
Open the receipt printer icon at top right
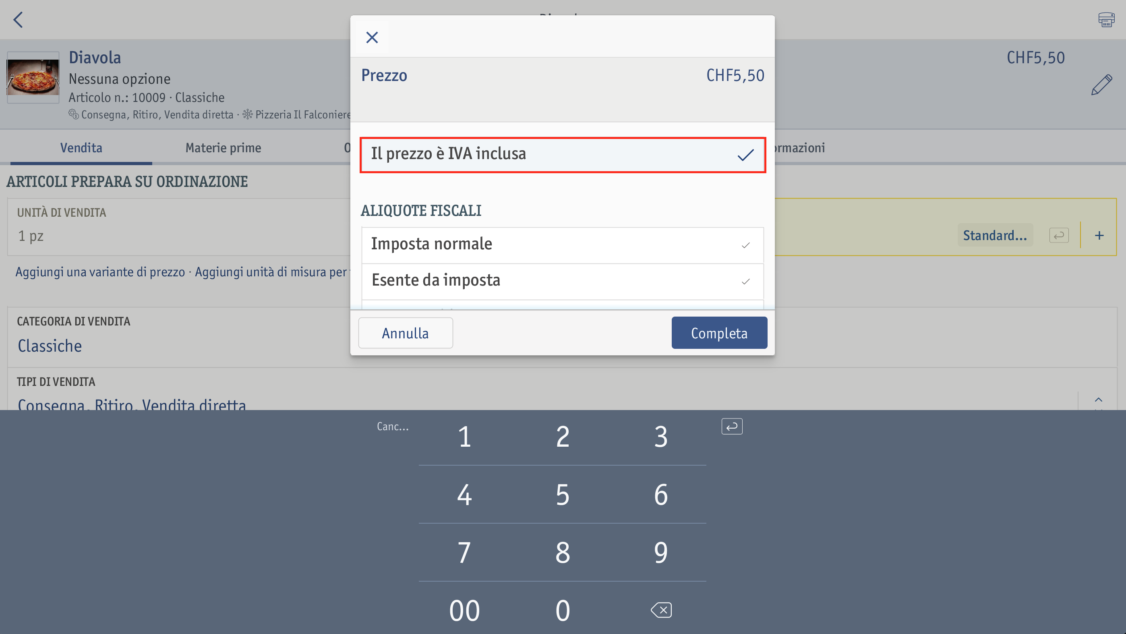[1106, 20]
